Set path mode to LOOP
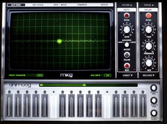The width and height of the screenshot is (167, 124). pyautogui.click(x=120, y=42)
